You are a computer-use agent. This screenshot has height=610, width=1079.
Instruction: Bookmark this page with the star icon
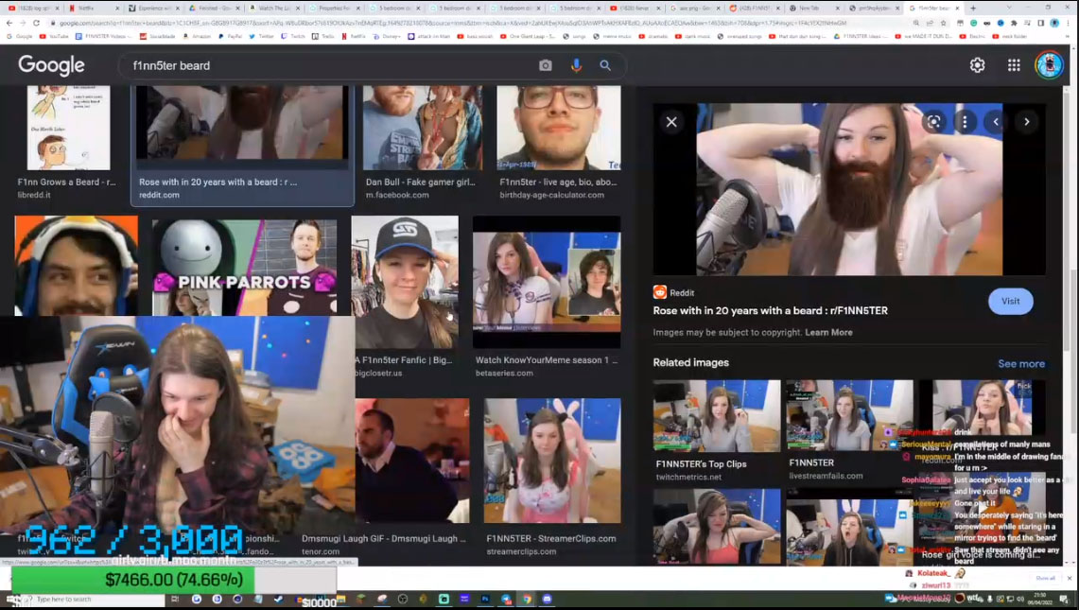[943, 23]
